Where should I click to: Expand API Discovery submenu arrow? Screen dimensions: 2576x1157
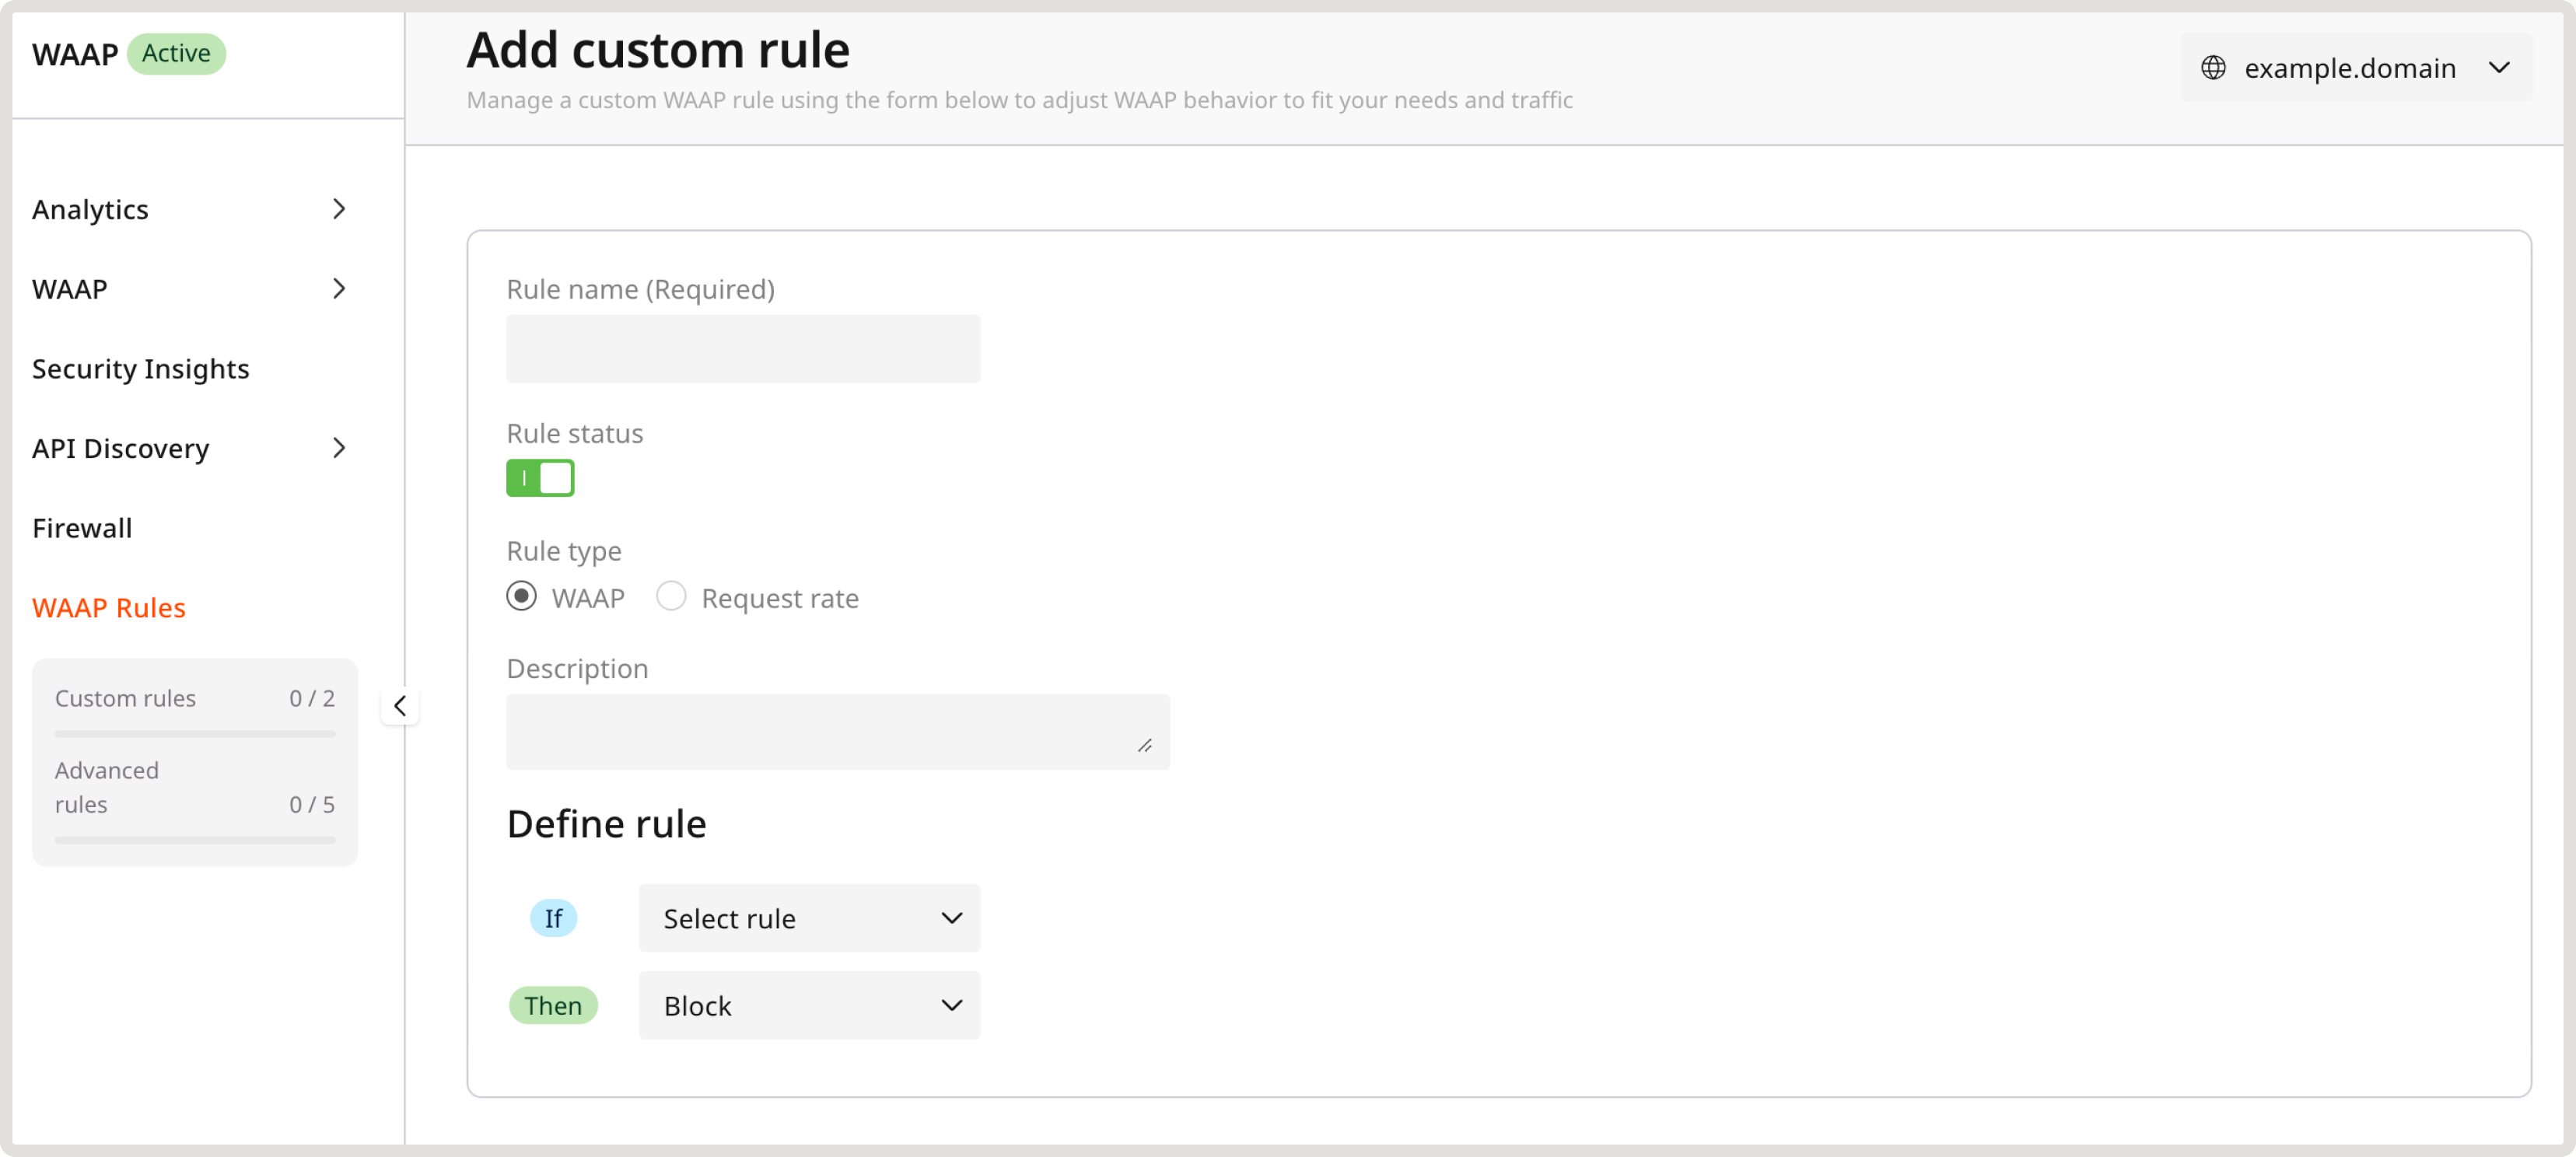(339, 448)
